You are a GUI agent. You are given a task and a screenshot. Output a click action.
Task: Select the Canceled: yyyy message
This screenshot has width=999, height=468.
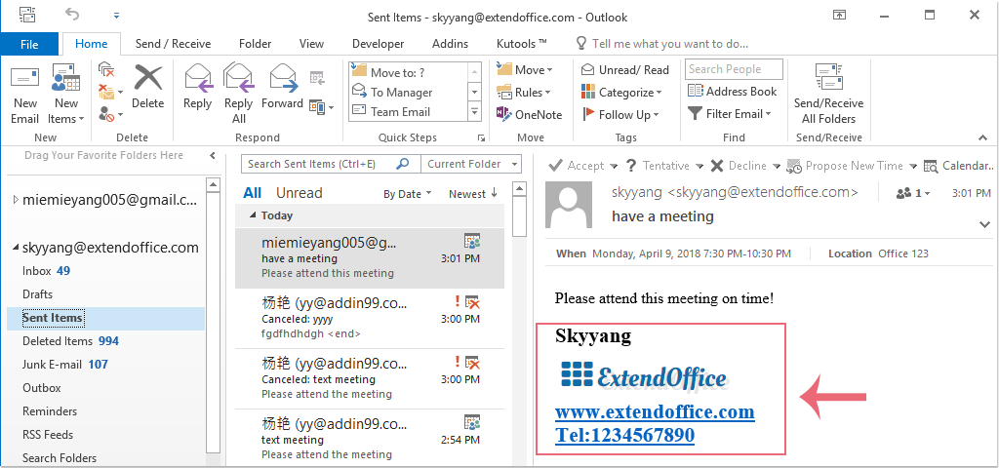click(370, 318)
